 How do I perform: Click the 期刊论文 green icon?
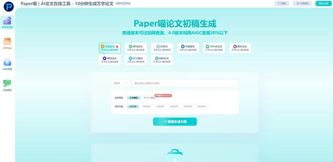[x=131, y=46]
